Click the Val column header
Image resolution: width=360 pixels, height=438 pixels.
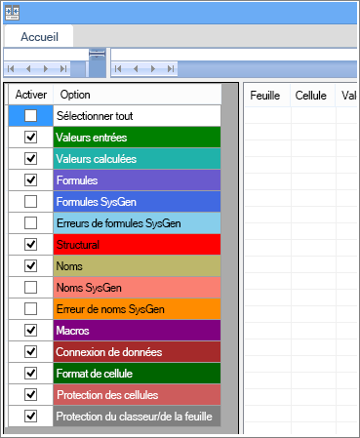tap(347, 96)
